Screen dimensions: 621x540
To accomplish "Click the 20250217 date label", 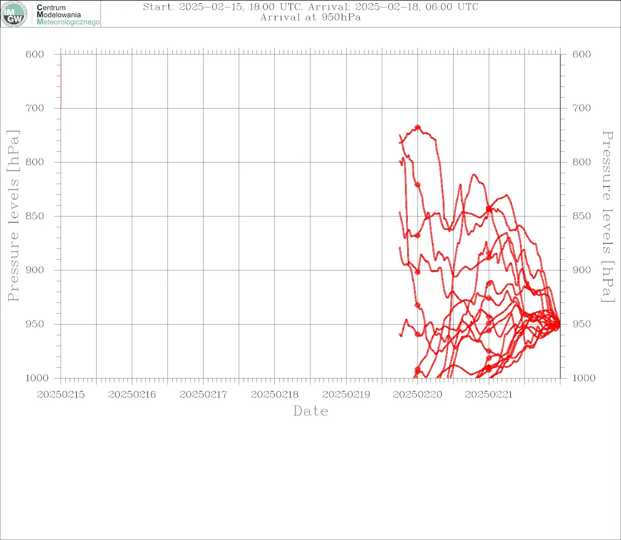I will 203,395.
